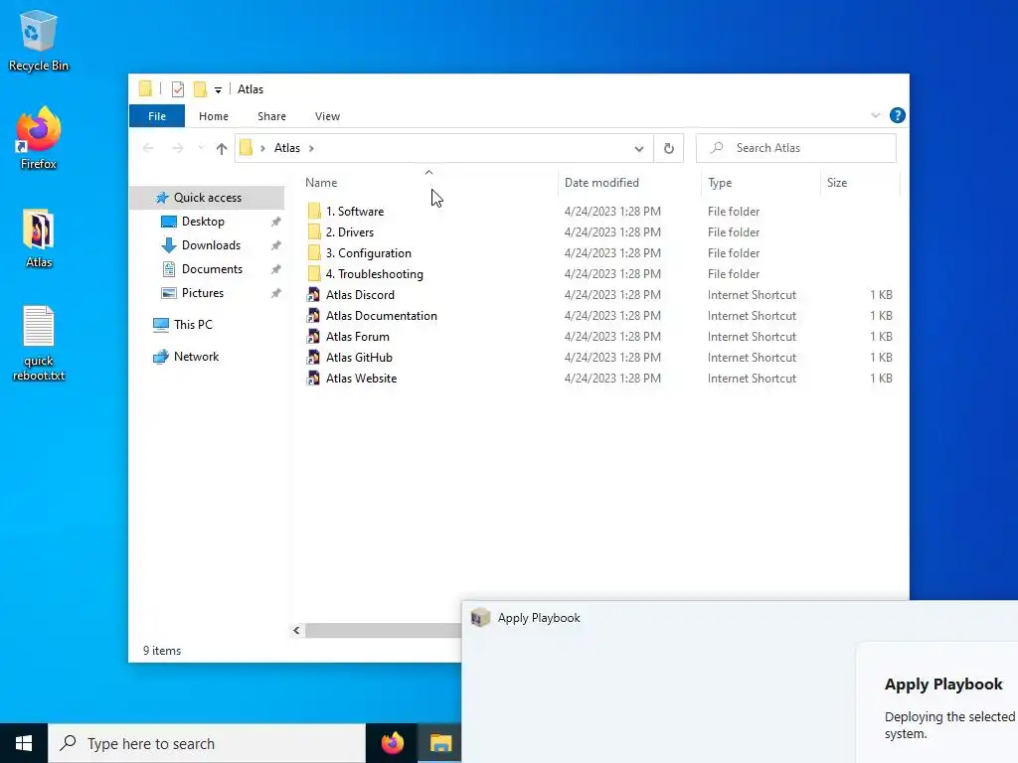This screenshot has width=1018, height=763.
Task: Click the pin icon beside Desktop
Action: 276,222
